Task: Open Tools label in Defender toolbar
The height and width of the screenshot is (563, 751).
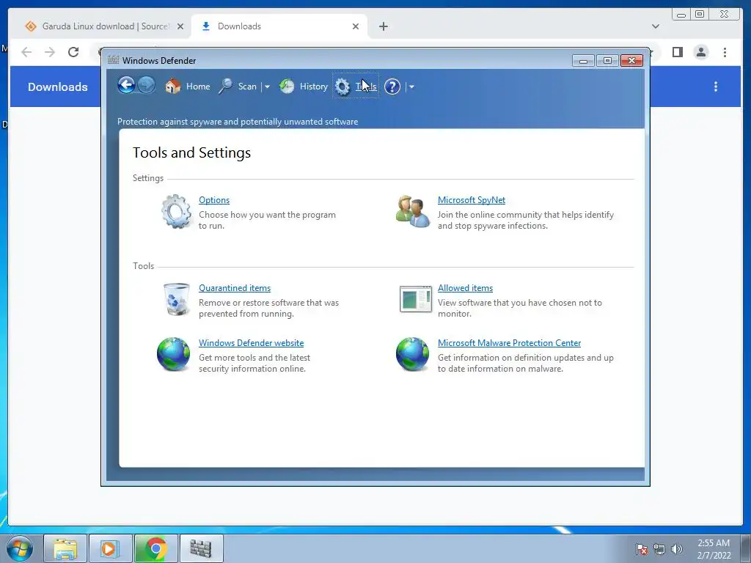Action: coord(365,87)
